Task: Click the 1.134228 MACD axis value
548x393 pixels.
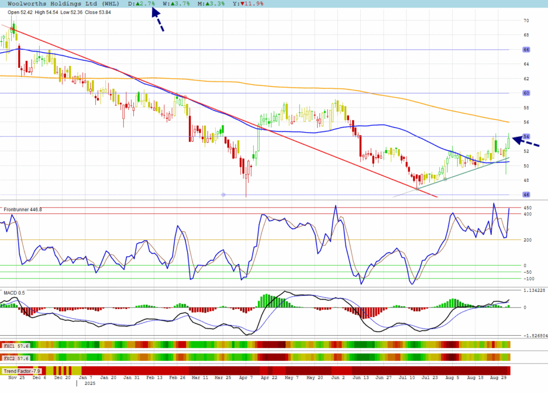Action: pos(534,290)
